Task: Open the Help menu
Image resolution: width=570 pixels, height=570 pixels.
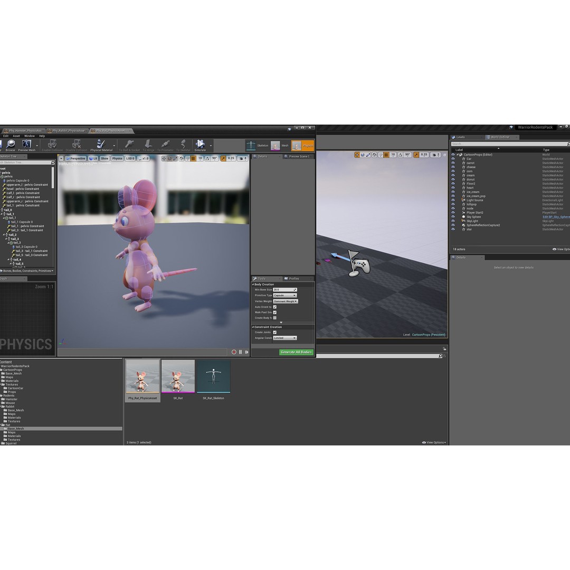Action: 42,136
